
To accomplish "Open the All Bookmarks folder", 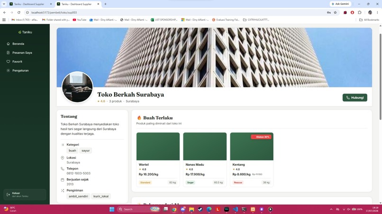I will click(369, 20).
